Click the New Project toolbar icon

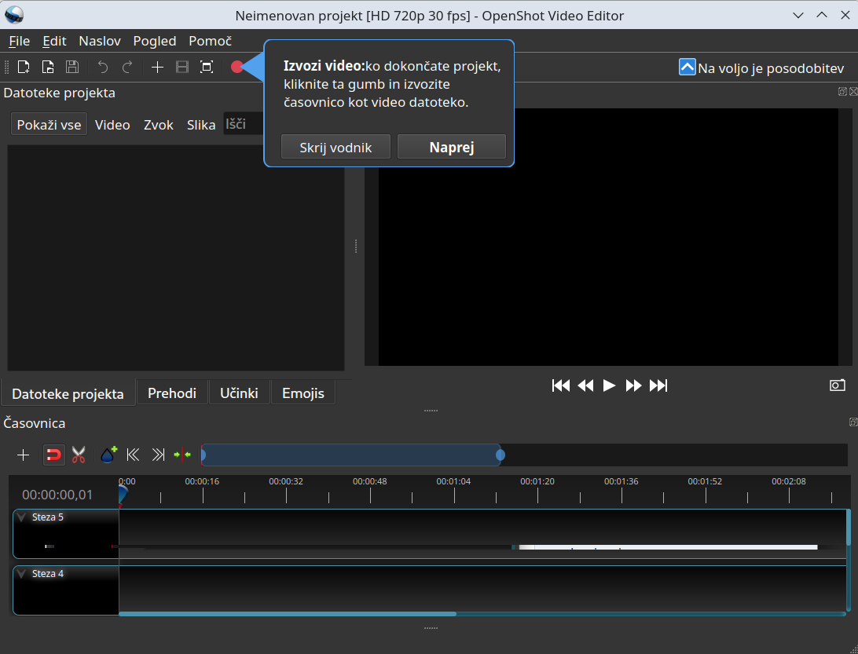pyautogui.click(x=24, y=67)
